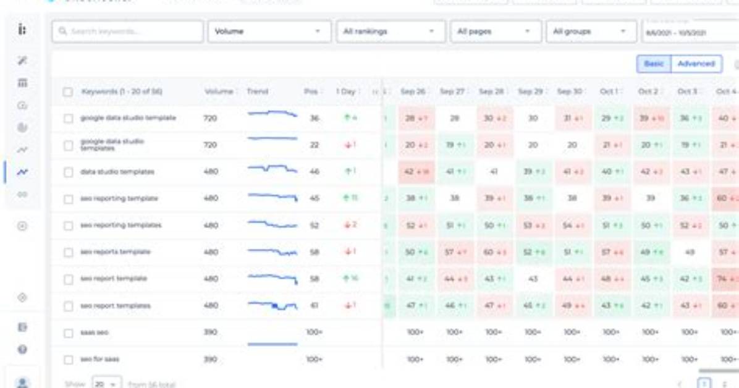Image resolution: width=739 pixels, height=388 pixels.
Task: Click the search magnifier icon in keyword box
Action: coord(62,32)
